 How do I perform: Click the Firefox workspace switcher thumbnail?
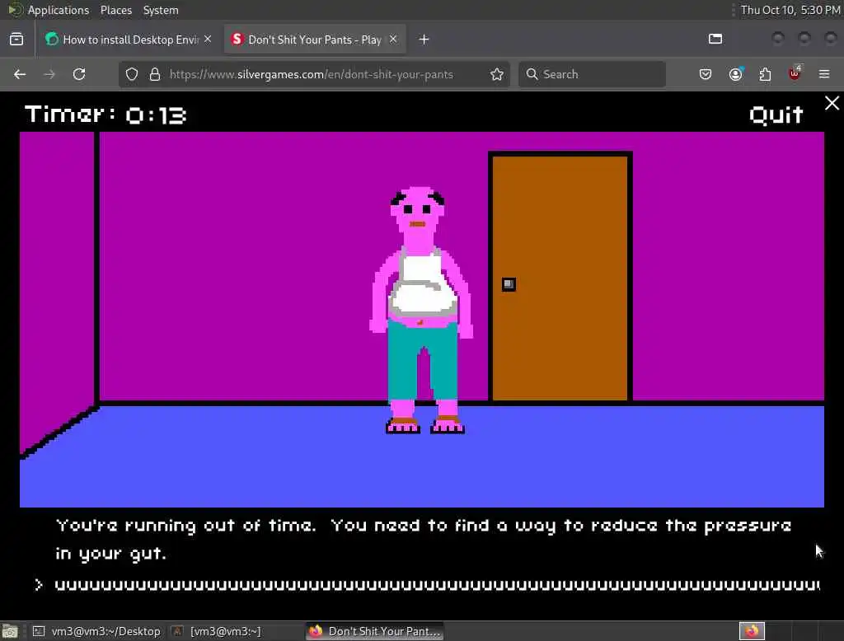click(x=752, y=631)
